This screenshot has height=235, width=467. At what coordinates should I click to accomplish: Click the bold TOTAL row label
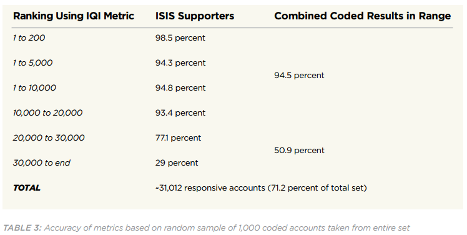point(27,188)
